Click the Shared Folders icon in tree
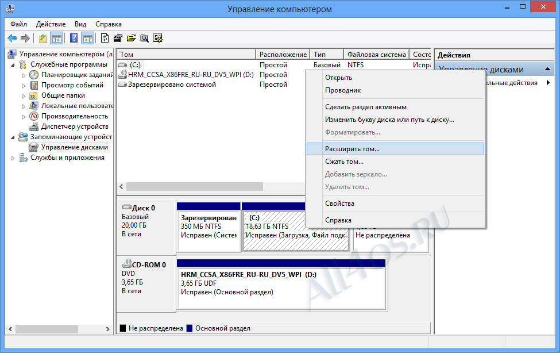This screenshot has width=560, height=353. [x=33, y=95]
